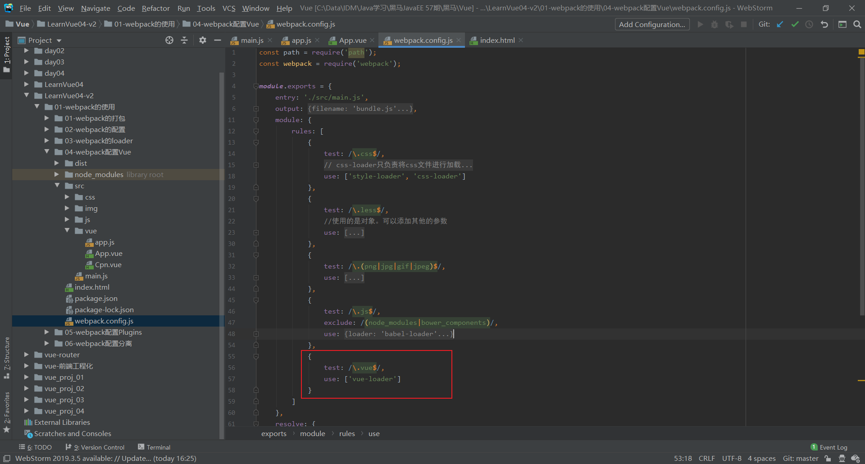Unfold babel-loader block on line 48

(x=256, y=334)
